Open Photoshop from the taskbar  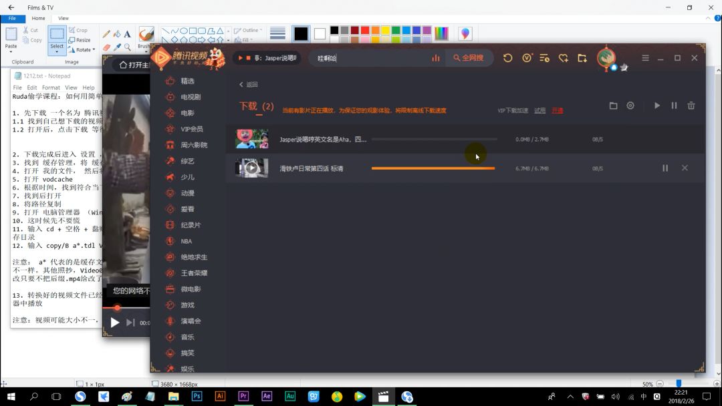click(x=197, y=396)
